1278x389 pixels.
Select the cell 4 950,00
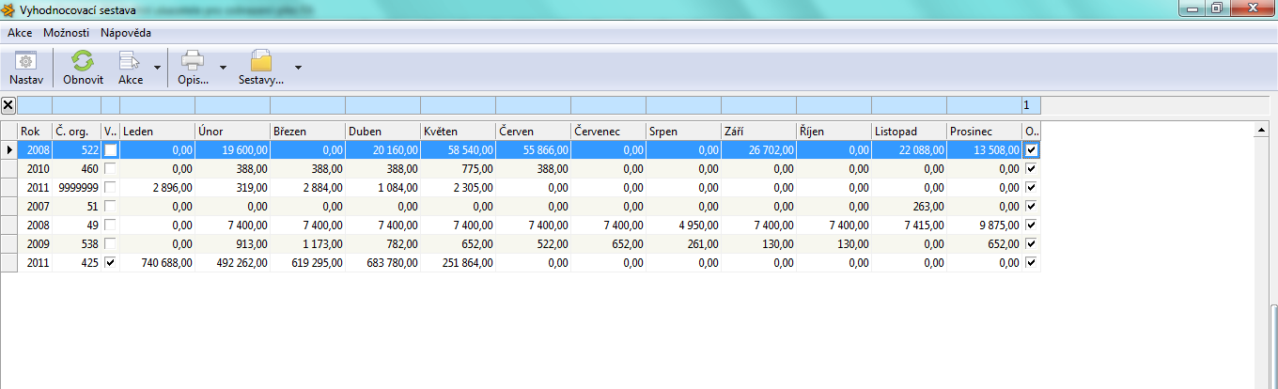[x=683, y=226]
